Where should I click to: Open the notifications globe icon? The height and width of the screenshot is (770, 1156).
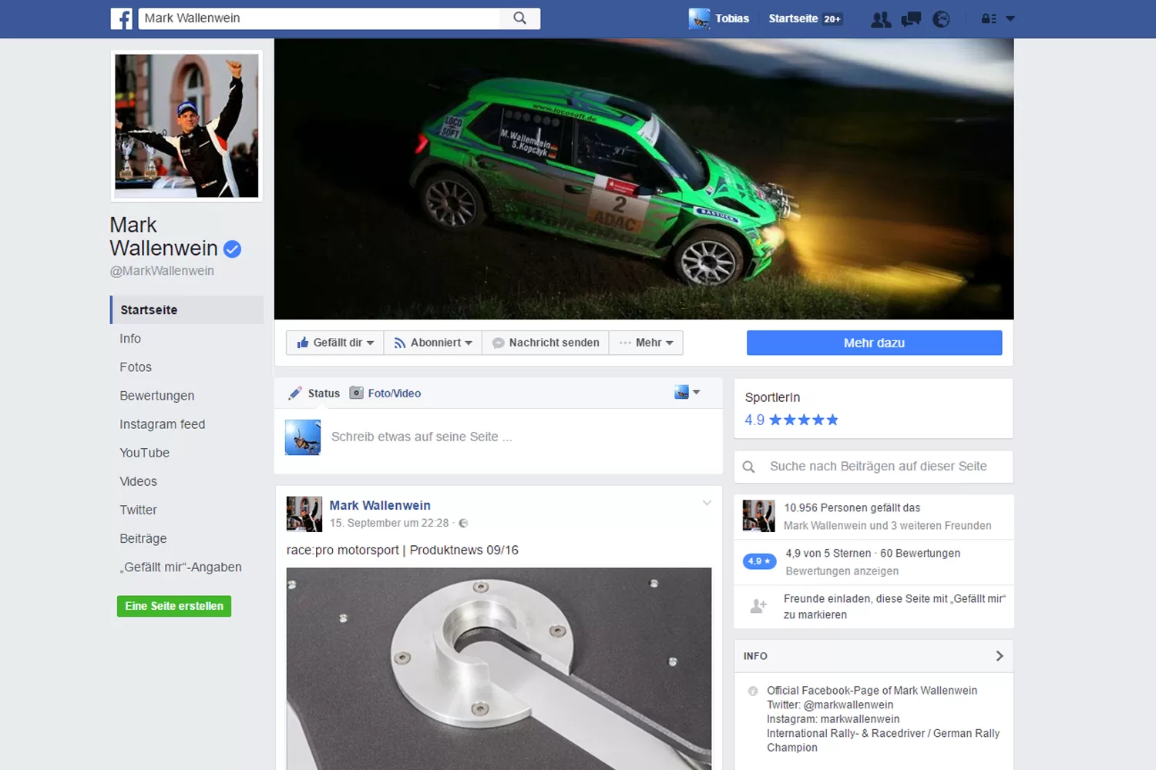click(x=941, y=19)
